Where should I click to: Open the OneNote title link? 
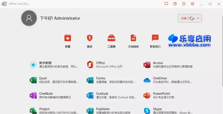[x=46, y=94]
